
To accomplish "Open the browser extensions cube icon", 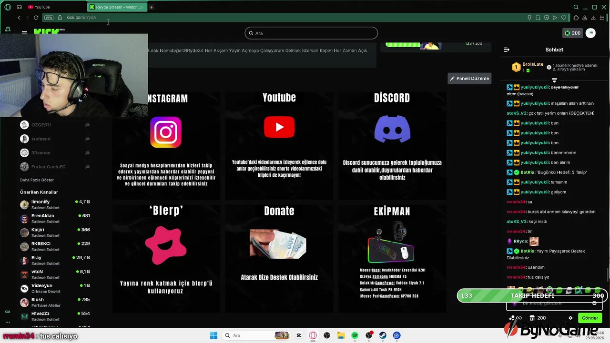I will (x=576, y=18).
